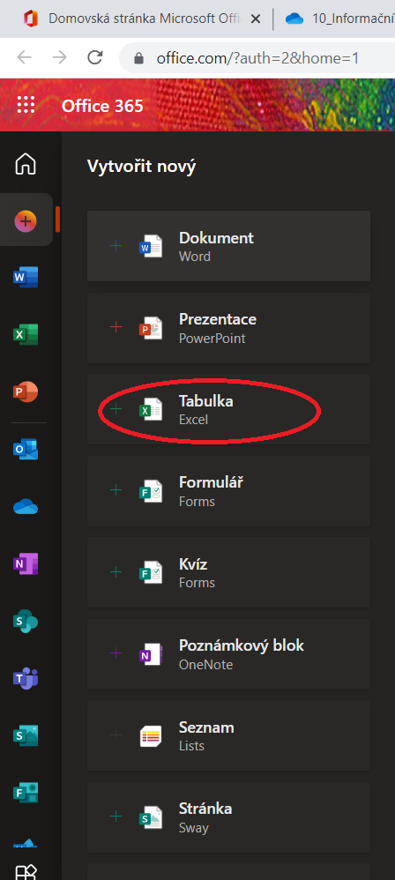Screen dimensions: 395x880
Task: Open OneNote from the left sidebar
Action: [x=26, y=564]
